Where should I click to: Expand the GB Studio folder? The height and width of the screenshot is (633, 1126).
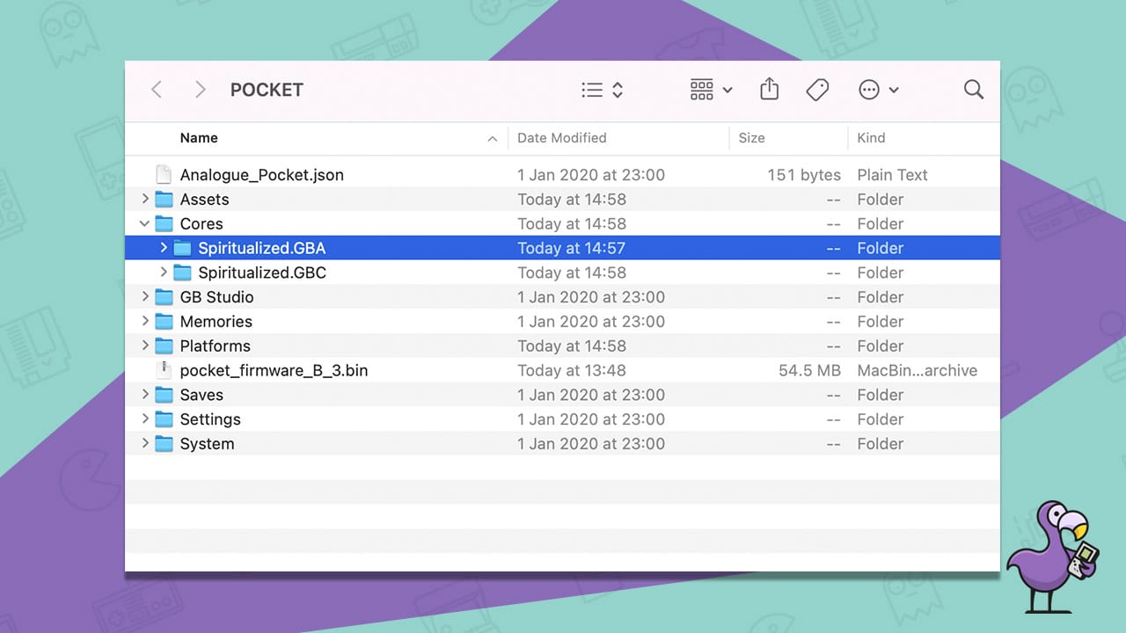[x=144, y=297]
